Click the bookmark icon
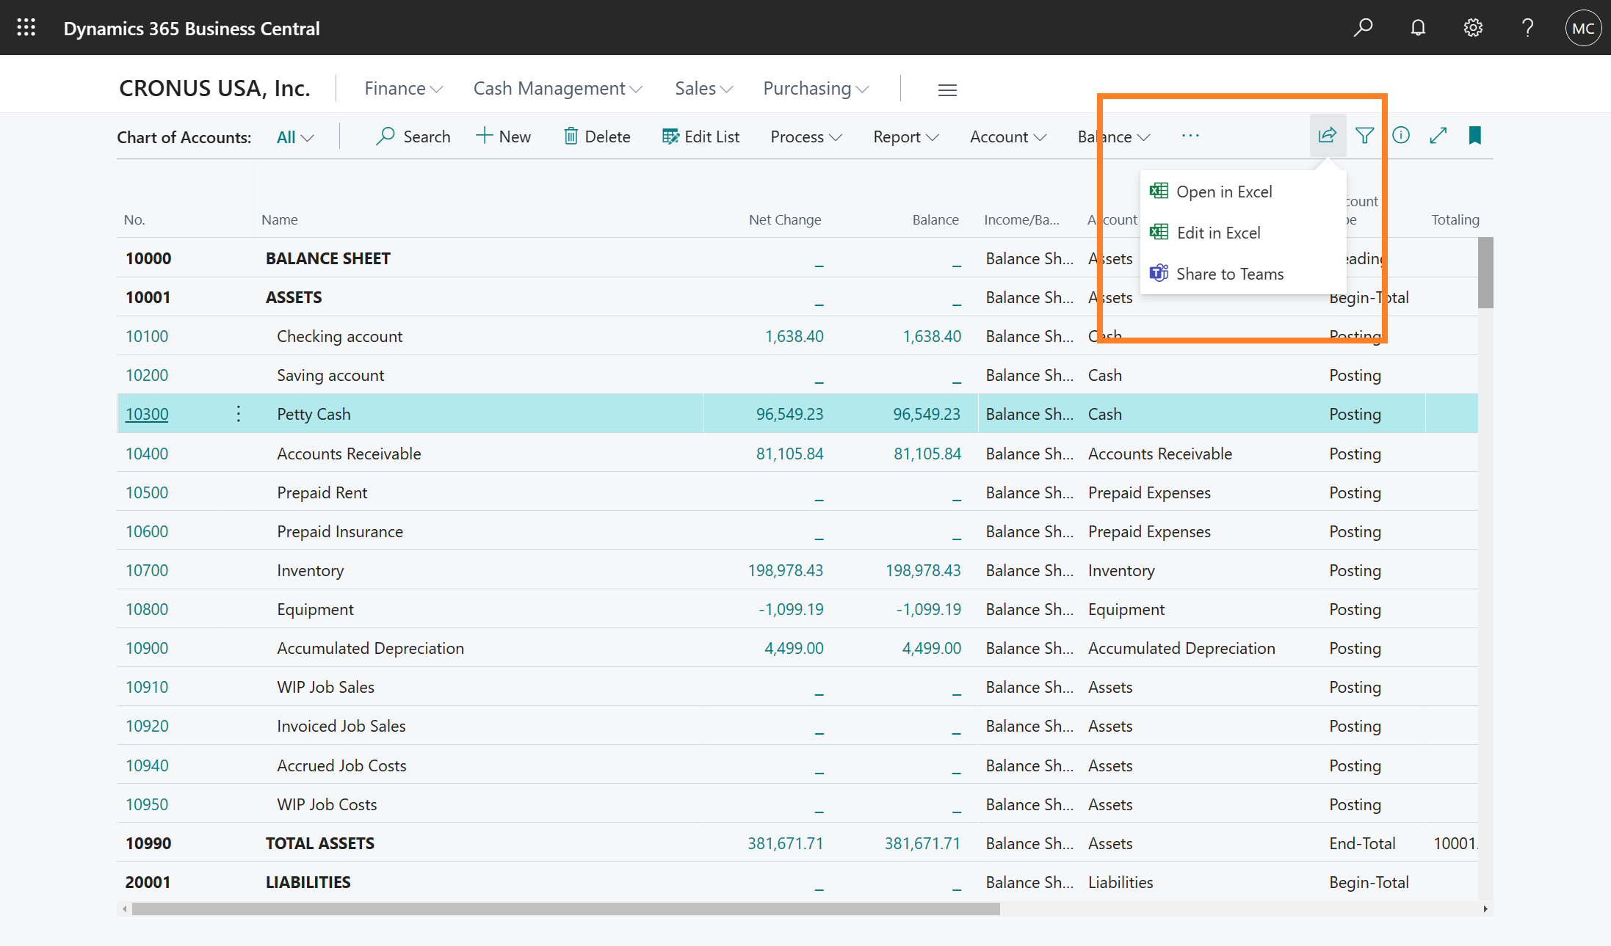1611x946 pixels. click(1474, 136)
